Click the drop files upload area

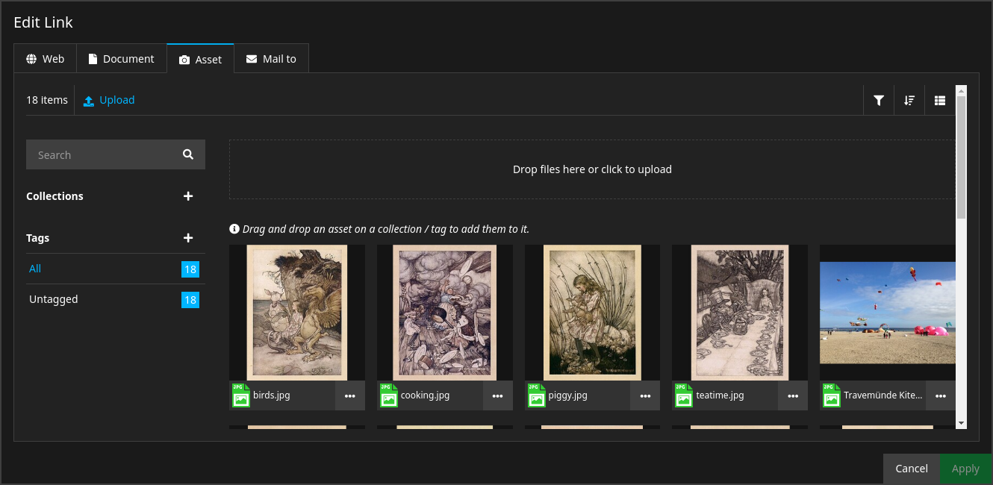click(592, 169)
